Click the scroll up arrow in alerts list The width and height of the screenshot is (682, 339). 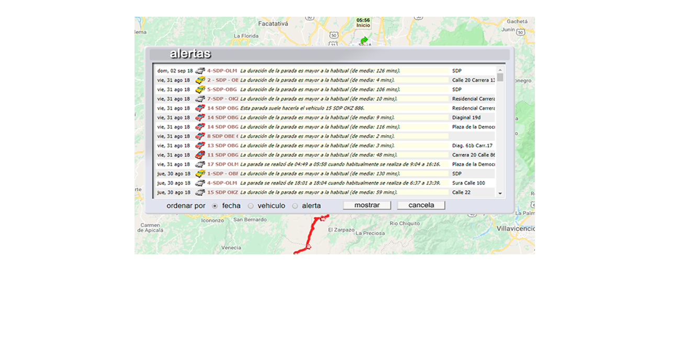500,70
